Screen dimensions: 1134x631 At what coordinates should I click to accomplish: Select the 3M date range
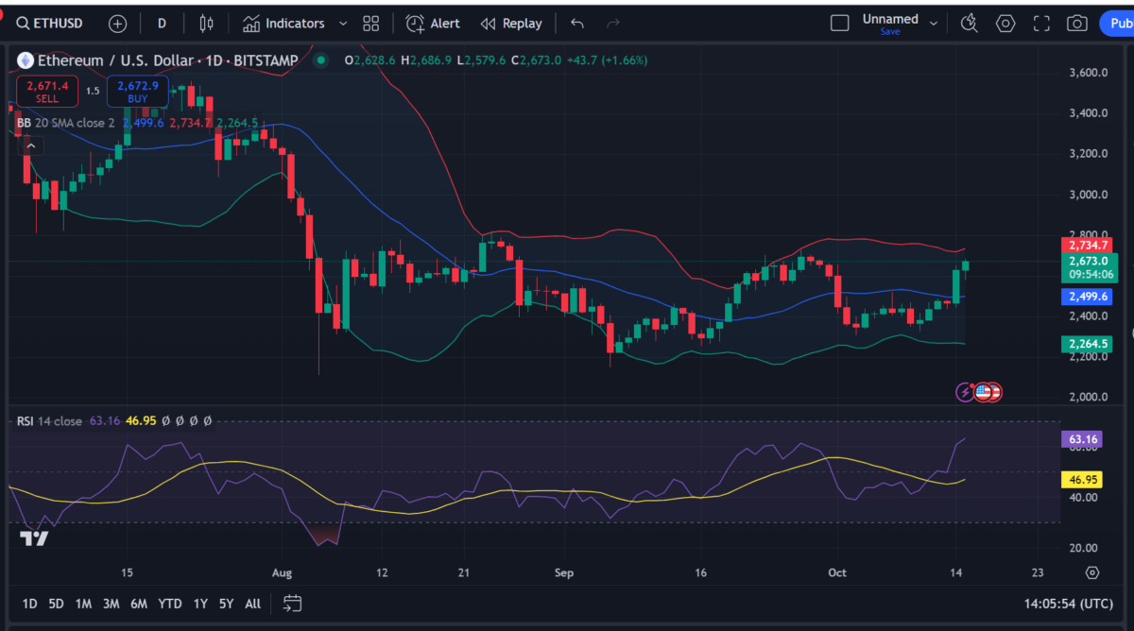tap(111, 603)
